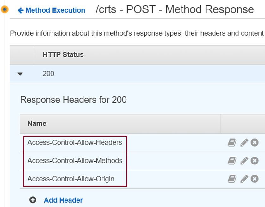
Task: Click the Name column header
Action: tap(37, 124)
